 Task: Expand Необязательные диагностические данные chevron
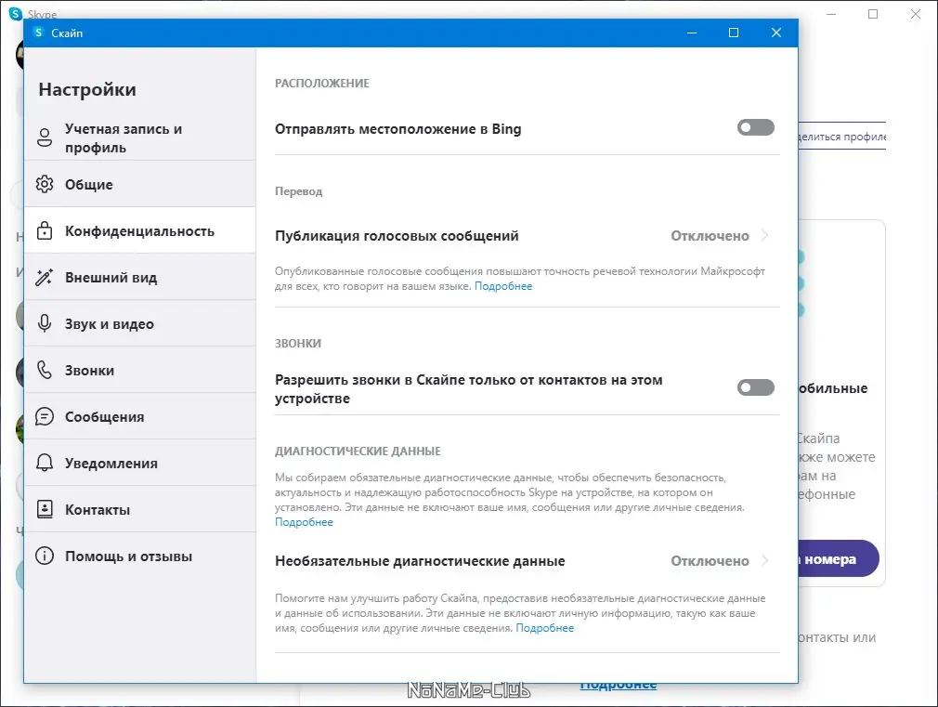point(765,560)
